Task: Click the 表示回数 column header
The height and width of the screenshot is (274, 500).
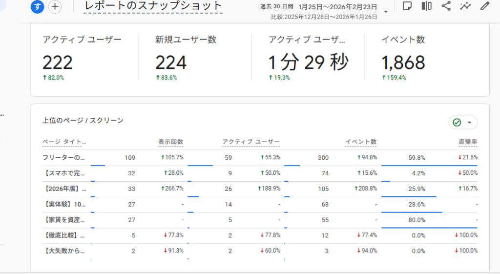Action: click(170, 142)
